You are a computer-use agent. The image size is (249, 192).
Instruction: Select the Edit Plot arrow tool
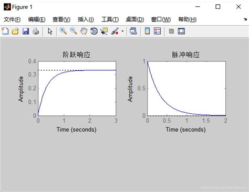click(x=50, y=31)
